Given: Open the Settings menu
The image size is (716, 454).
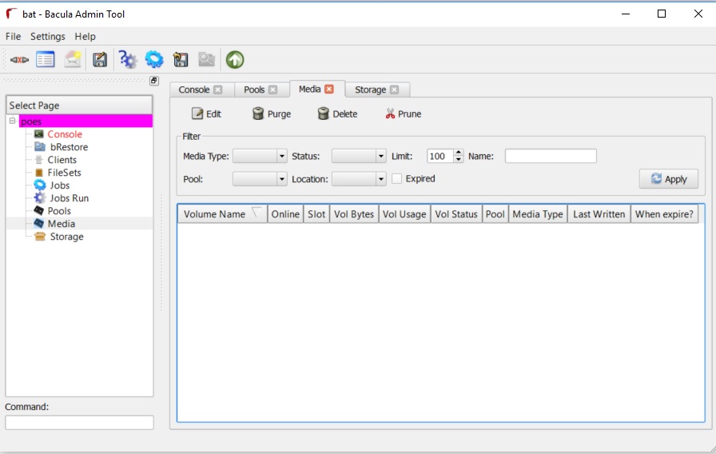Looking at the screenshot, I should point(47,37).
